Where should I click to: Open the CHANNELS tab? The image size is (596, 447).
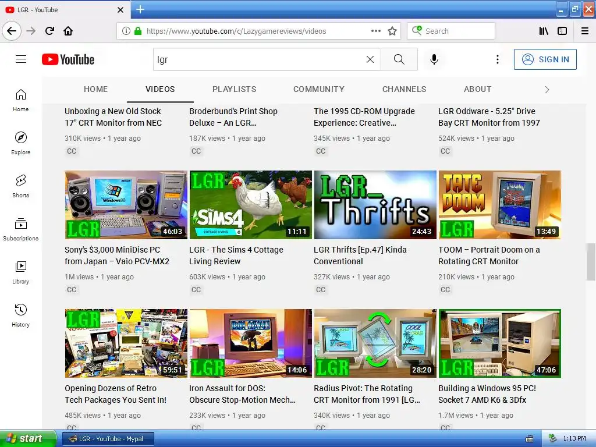point(404,89)
